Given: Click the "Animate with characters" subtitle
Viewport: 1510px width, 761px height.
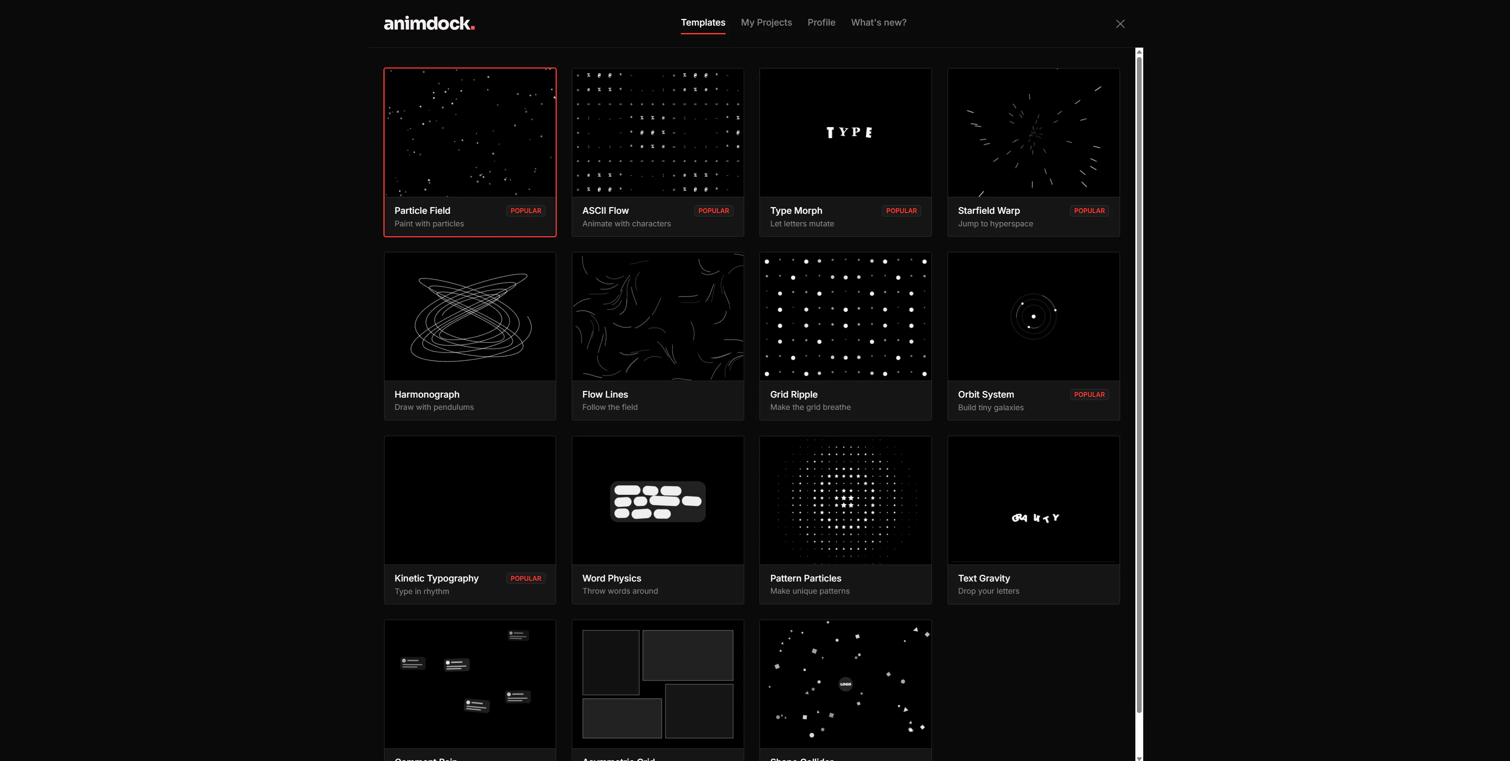Looking at the screenshot, I should click(626, 223).
